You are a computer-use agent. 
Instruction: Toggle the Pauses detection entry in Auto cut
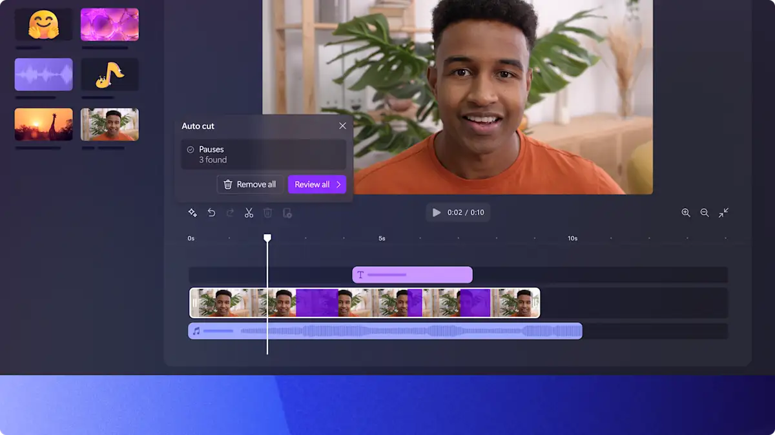point(263,154)
